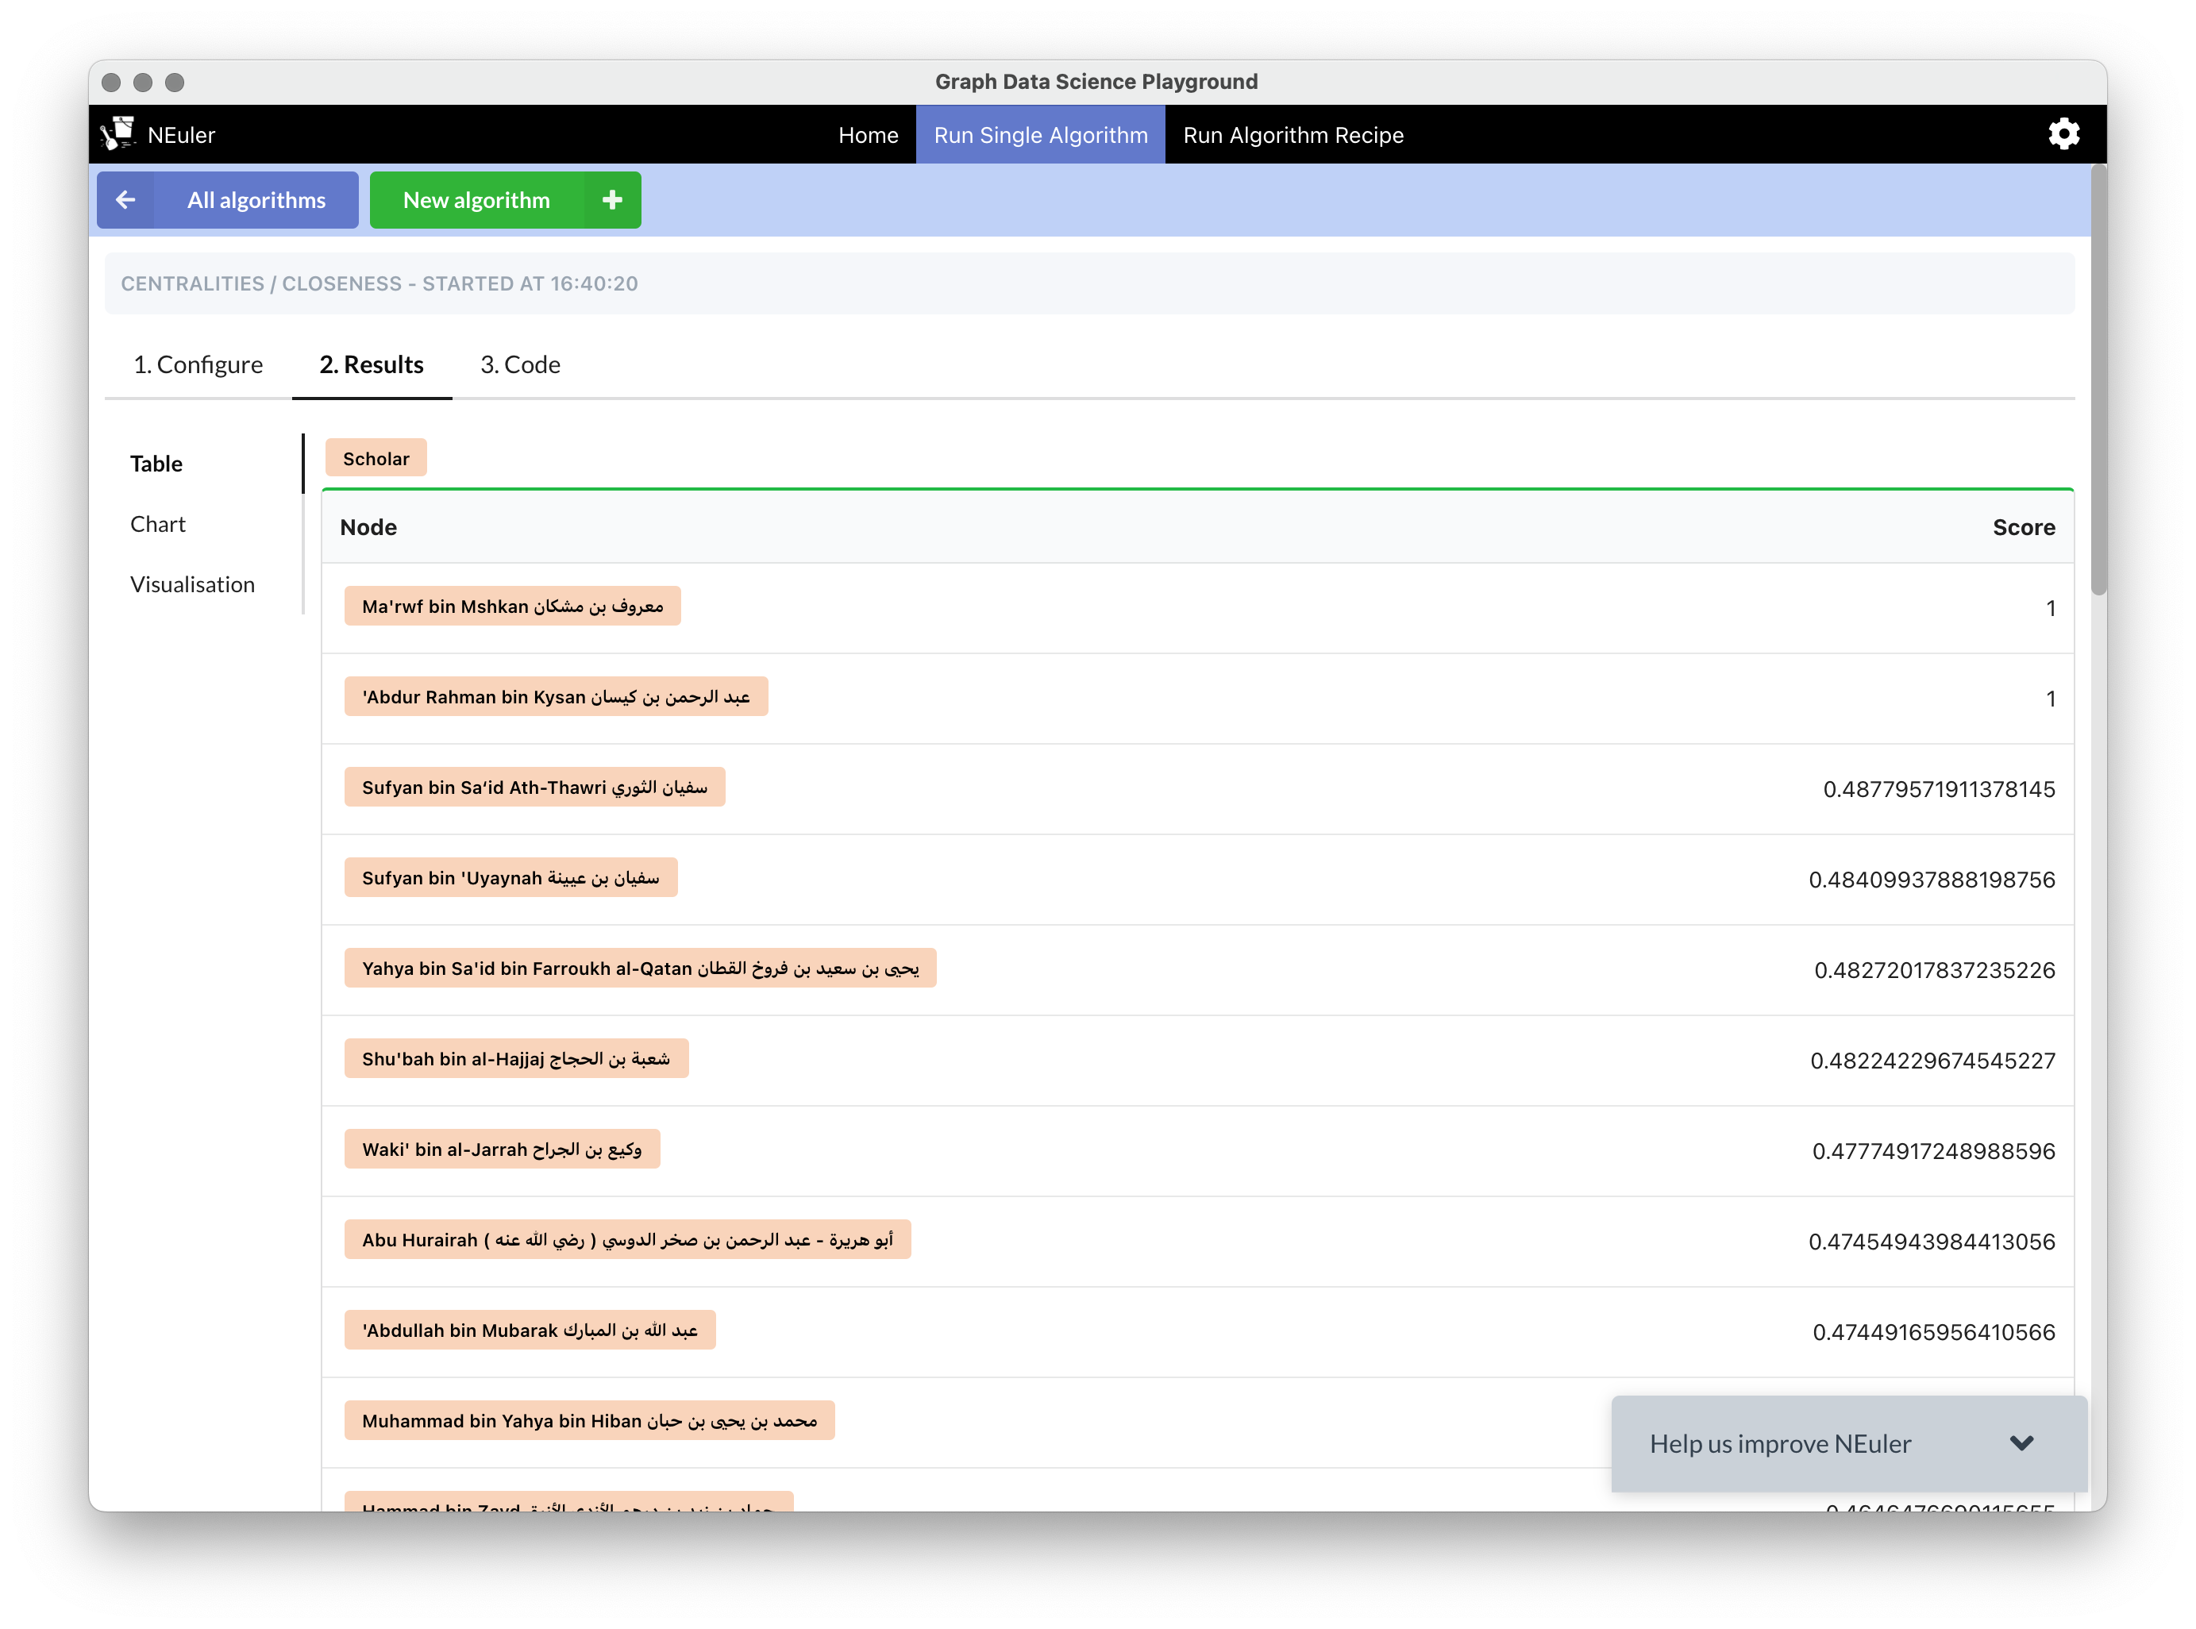The height and width of the screenshot is (1629, 2196).
Task: Collapse the Help us improve NEuler chevron
Action: coord(2021,1442)
